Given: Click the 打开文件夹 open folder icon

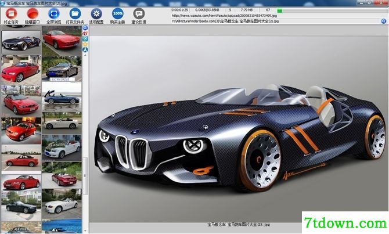Looking at the screenshot, I should coord(75,13).
